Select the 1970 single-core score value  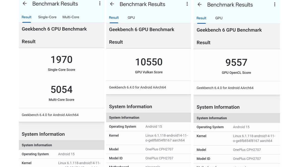(61, 60)
